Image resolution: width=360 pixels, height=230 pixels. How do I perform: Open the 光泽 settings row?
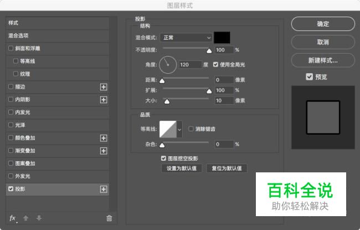click(x=58, y=125)
